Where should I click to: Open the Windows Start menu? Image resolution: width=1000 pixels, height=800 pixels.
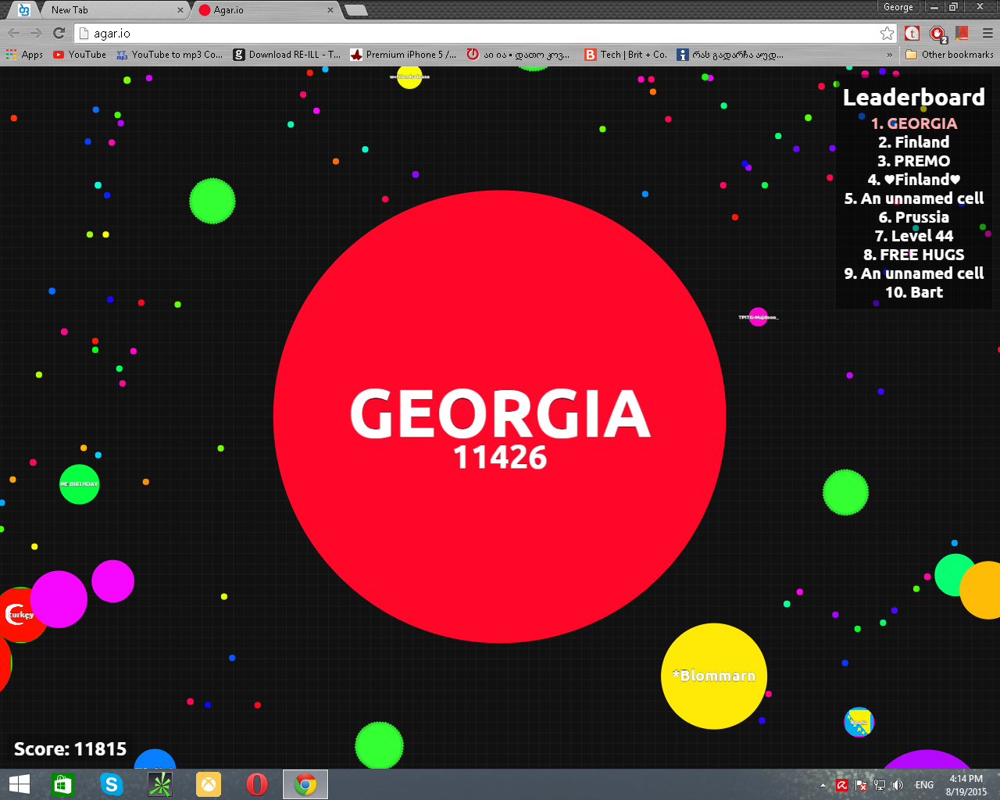20,784
